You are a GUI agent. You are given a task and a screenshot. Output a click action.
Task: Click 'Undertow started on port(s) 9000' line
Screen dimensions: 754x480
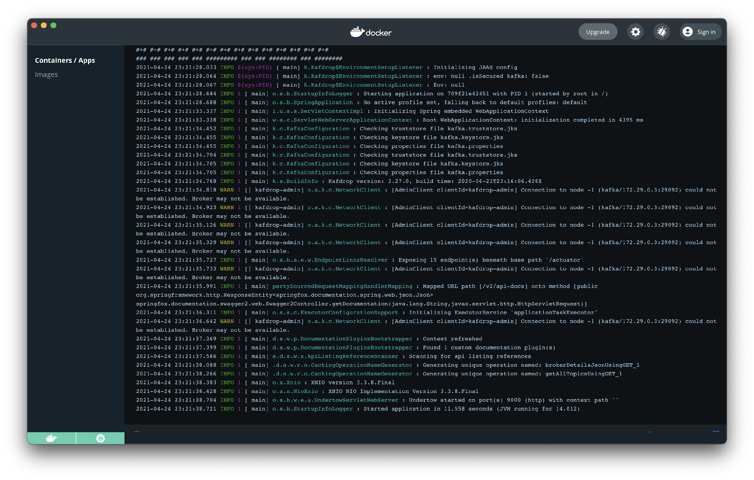[x=377, y=400]
